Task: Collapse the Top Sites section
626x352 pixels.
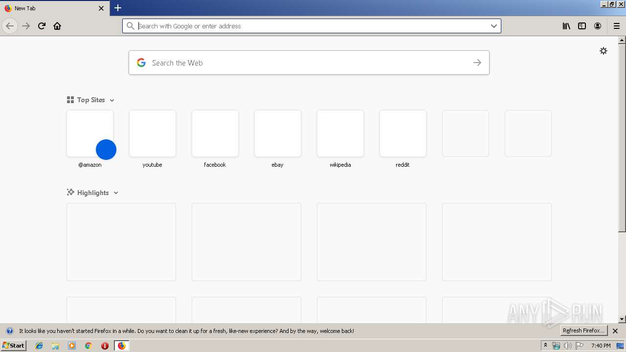Action: coord(112,100)
